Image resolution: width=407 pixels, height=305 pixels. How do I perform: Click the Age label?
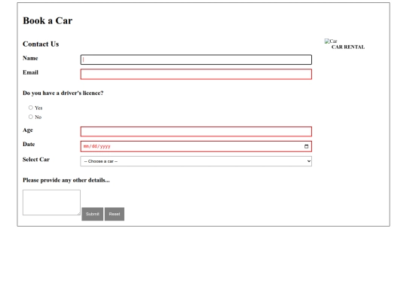(28, 130)
